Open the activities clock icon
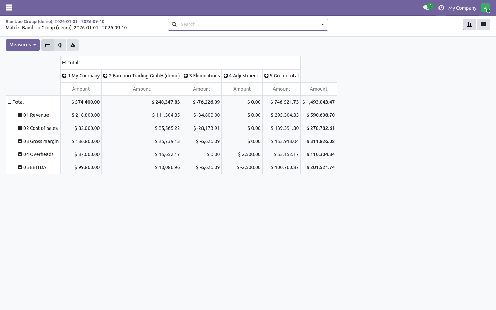 441,8
